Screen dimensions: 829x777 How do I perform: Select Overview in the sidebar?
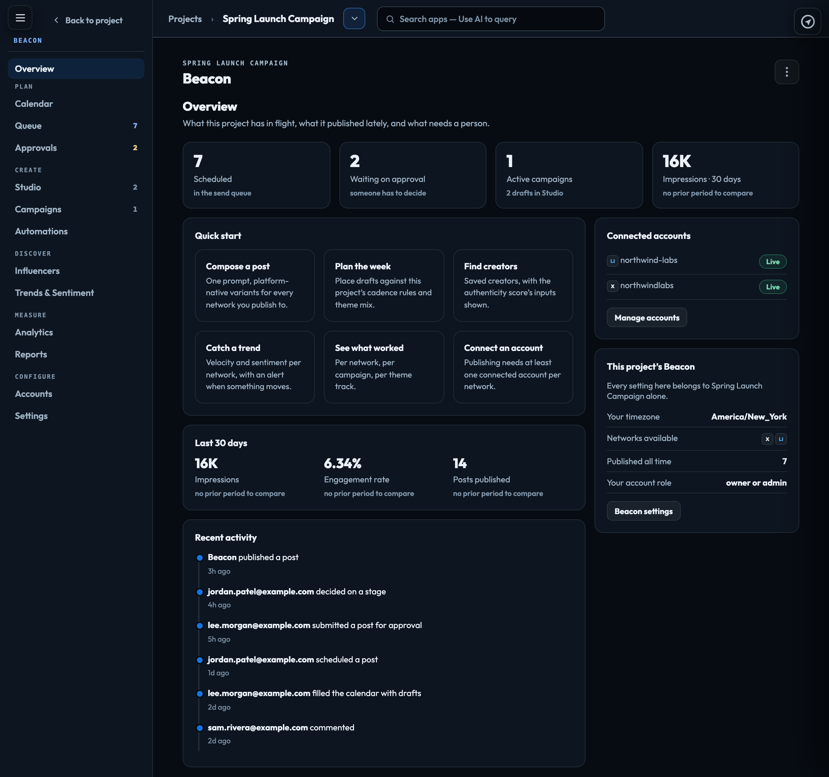(x=76, y=69)
